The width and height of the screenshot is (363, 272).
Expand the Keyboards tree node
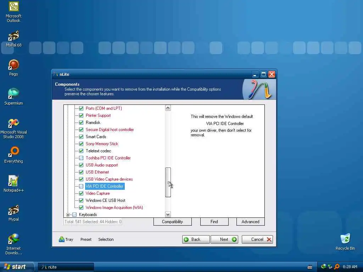tap(68, 215)
